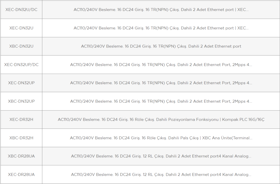Click the XEC-DN32UP/DC 2Mpps description text
This screenshot has width=280, height=184.
point(161,65)
